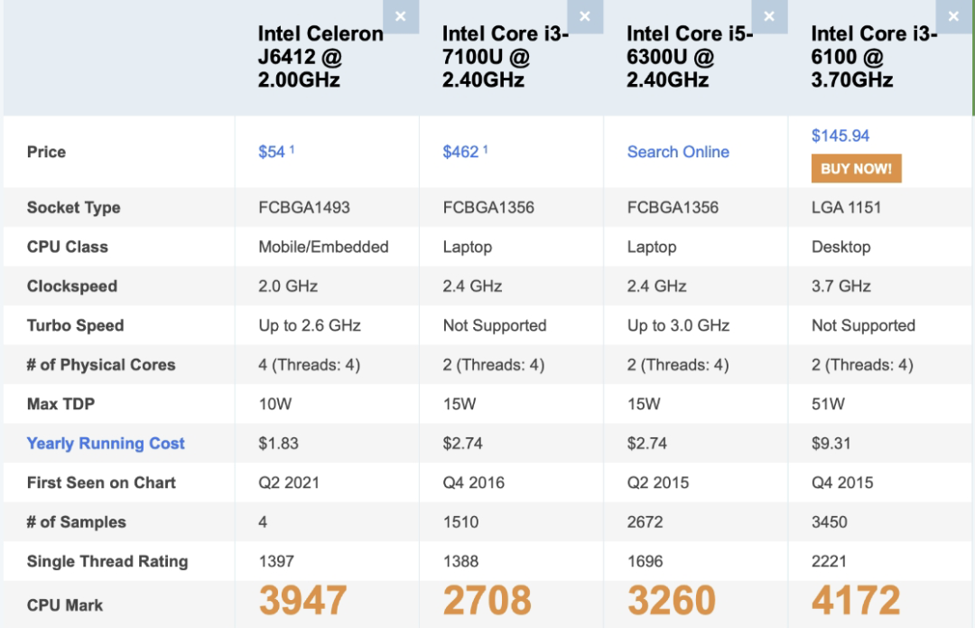This screenshot has height=628, width=975.
Task: Open the $462 price link
Action: coord(460,152)
